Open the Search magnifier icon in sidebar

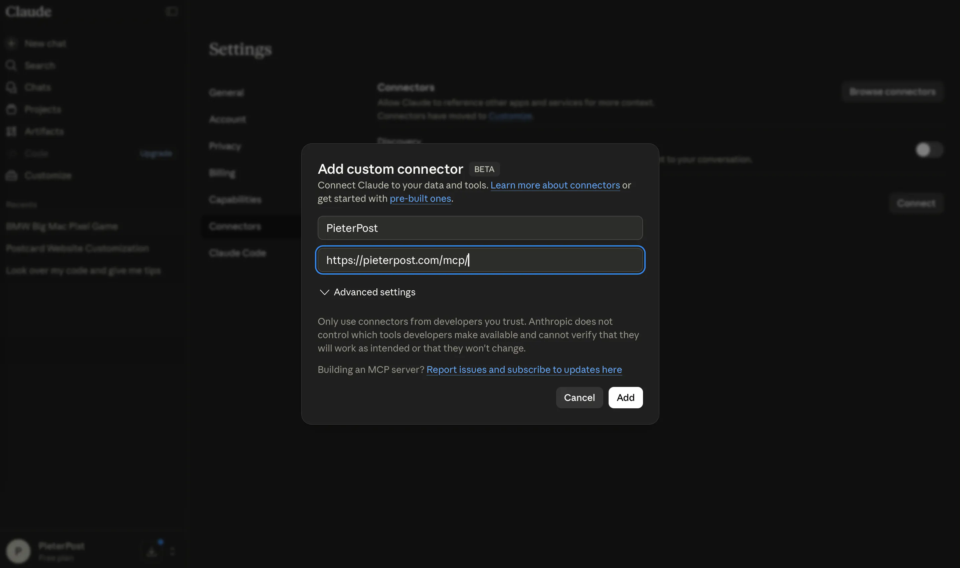click(11, 65)
